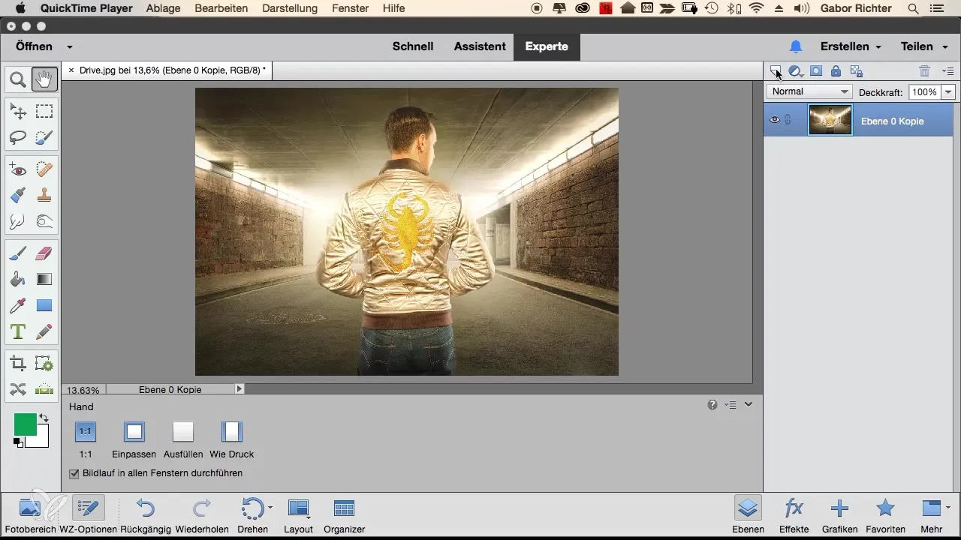Click the 1:1 zoom button
961x540 pixels.
pyautogui.click(x=86, y=431)
